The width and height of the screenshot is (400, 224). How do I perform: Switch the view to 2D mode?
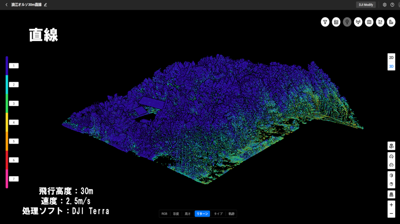(x=391, y=58)
